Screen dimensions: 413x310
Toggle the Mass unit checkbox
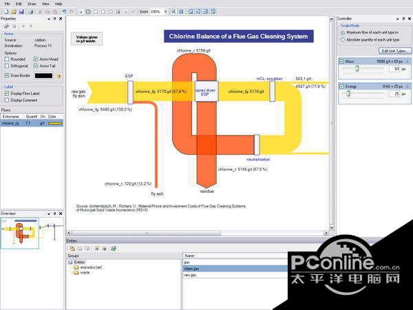(341, 61)
